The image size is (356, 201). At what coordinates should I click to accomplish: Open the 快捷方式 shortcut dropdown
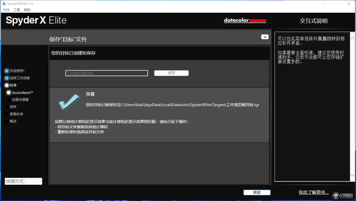coord(24,181)
